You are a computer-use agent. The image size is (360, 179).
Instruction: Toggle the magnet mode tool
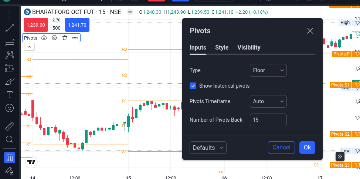point(10,158)
